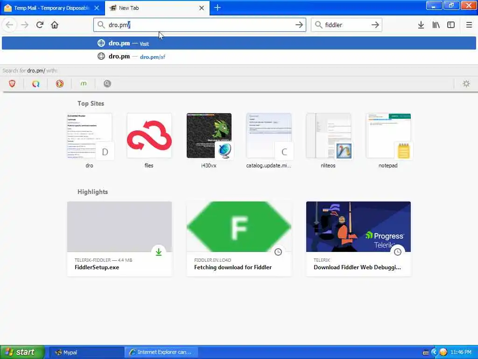Click the keyboard tray icon
Viewport: 478px width, 359px height.
click(426, 352)
